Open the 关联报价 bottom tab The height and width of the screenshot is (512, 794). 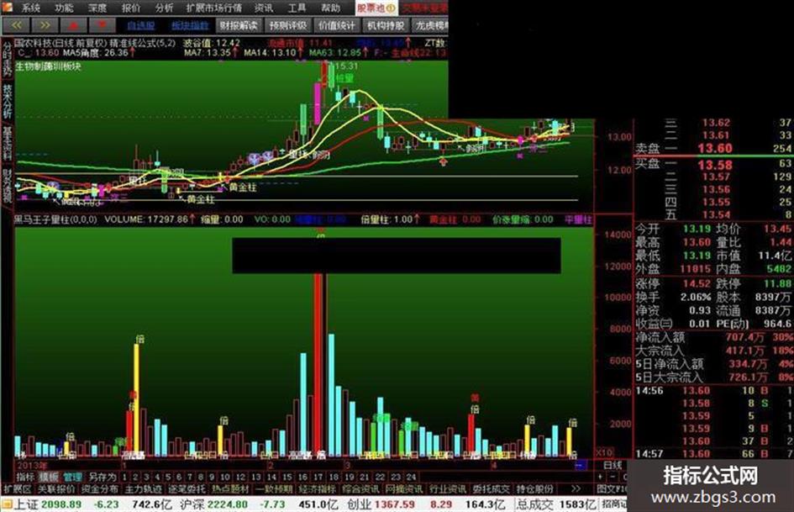pos(56,489)
